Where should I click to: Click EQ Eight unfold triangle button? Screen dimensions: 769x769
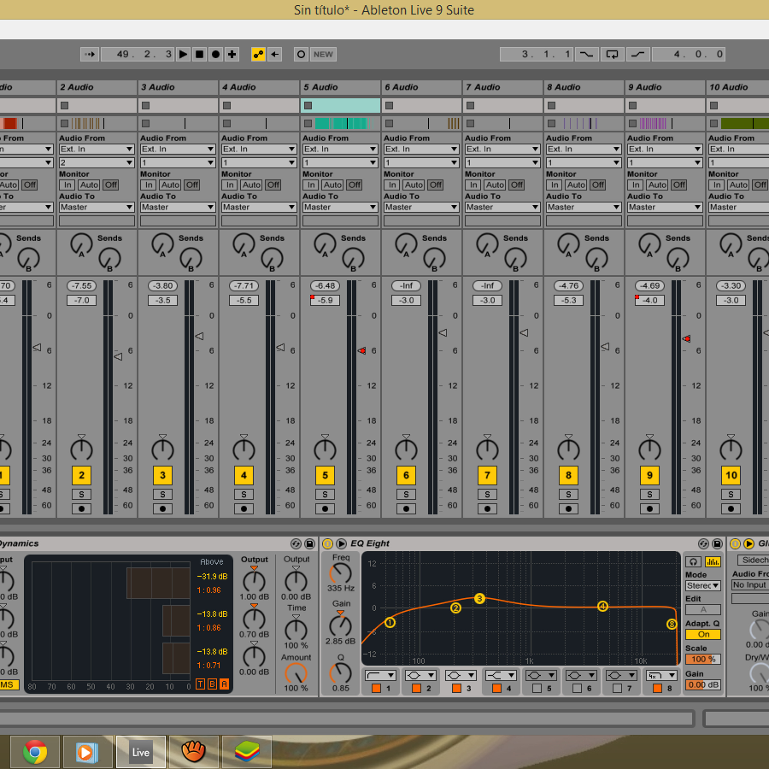341,544
